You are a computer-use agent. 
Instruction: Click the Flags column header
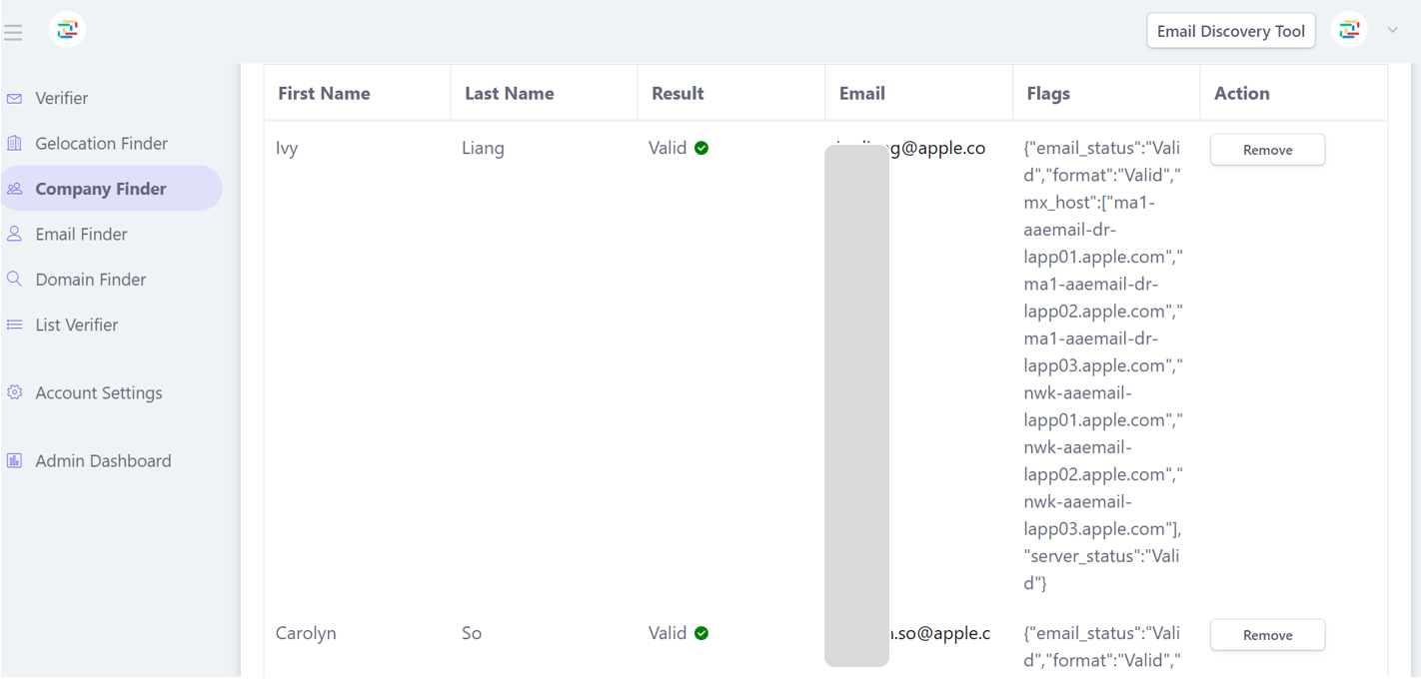(1047, 93)
